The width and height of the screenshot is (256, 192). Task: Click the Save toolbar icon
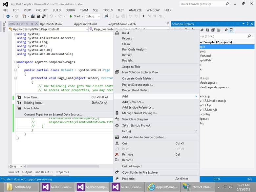38,16
